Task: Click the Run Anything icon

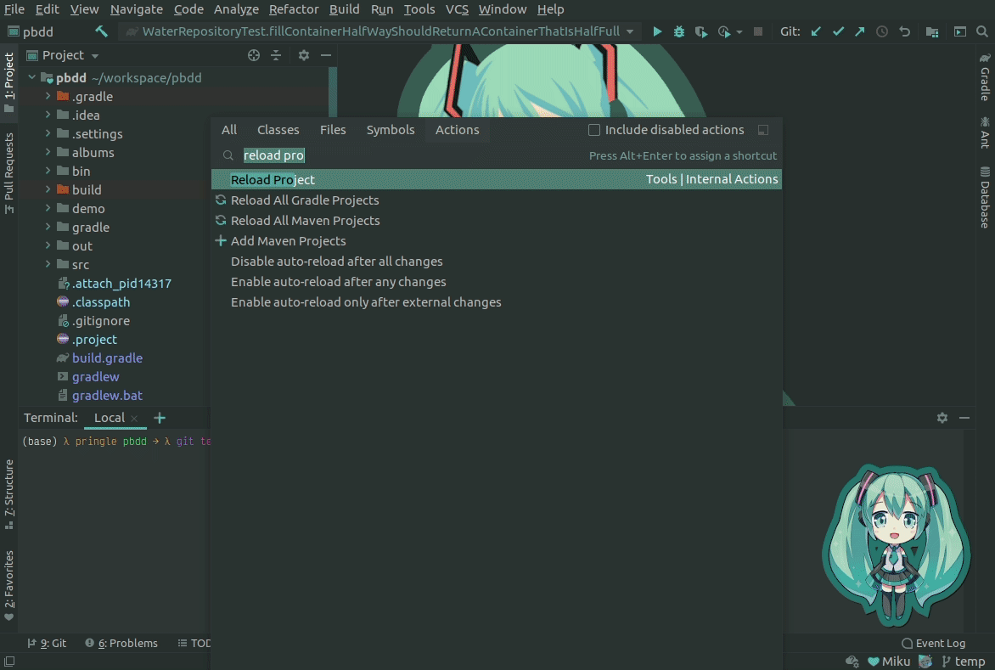Action: [x=960, y=31]
